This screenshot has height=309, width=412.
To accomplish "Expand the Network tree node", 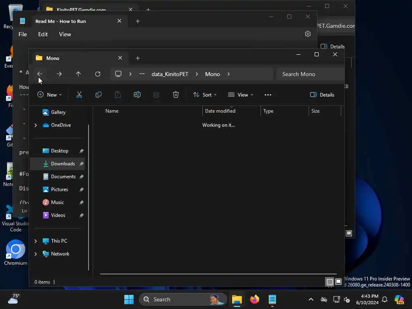I will (36, 254).
